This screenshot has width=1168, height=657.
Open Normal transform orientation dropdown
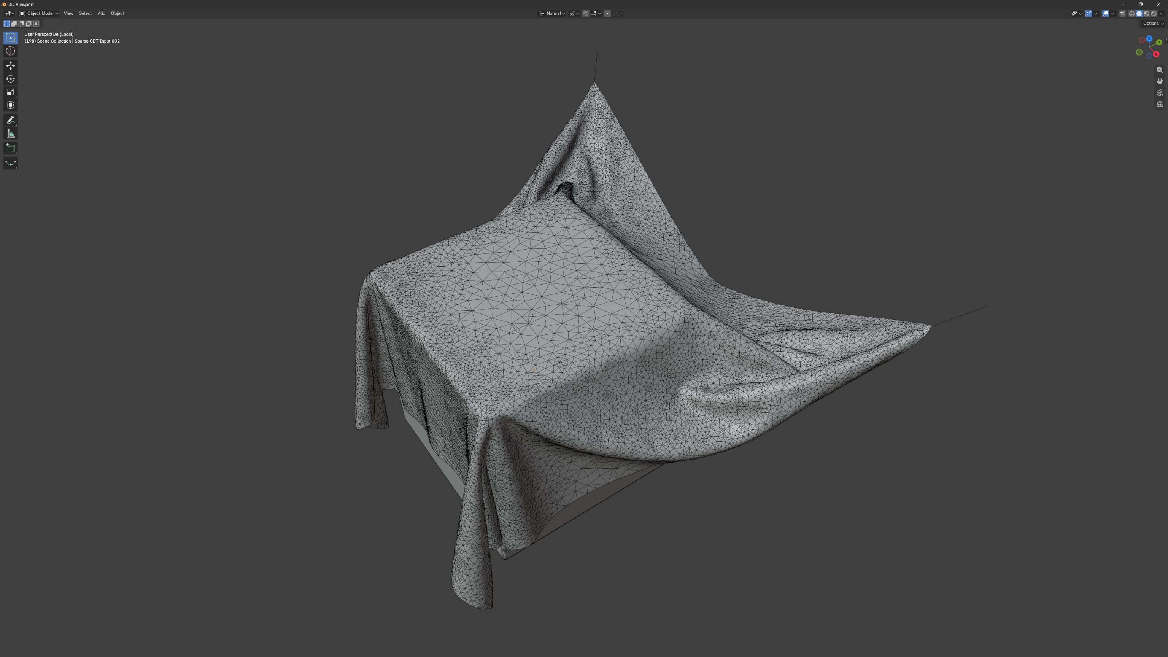coord(551,14)
